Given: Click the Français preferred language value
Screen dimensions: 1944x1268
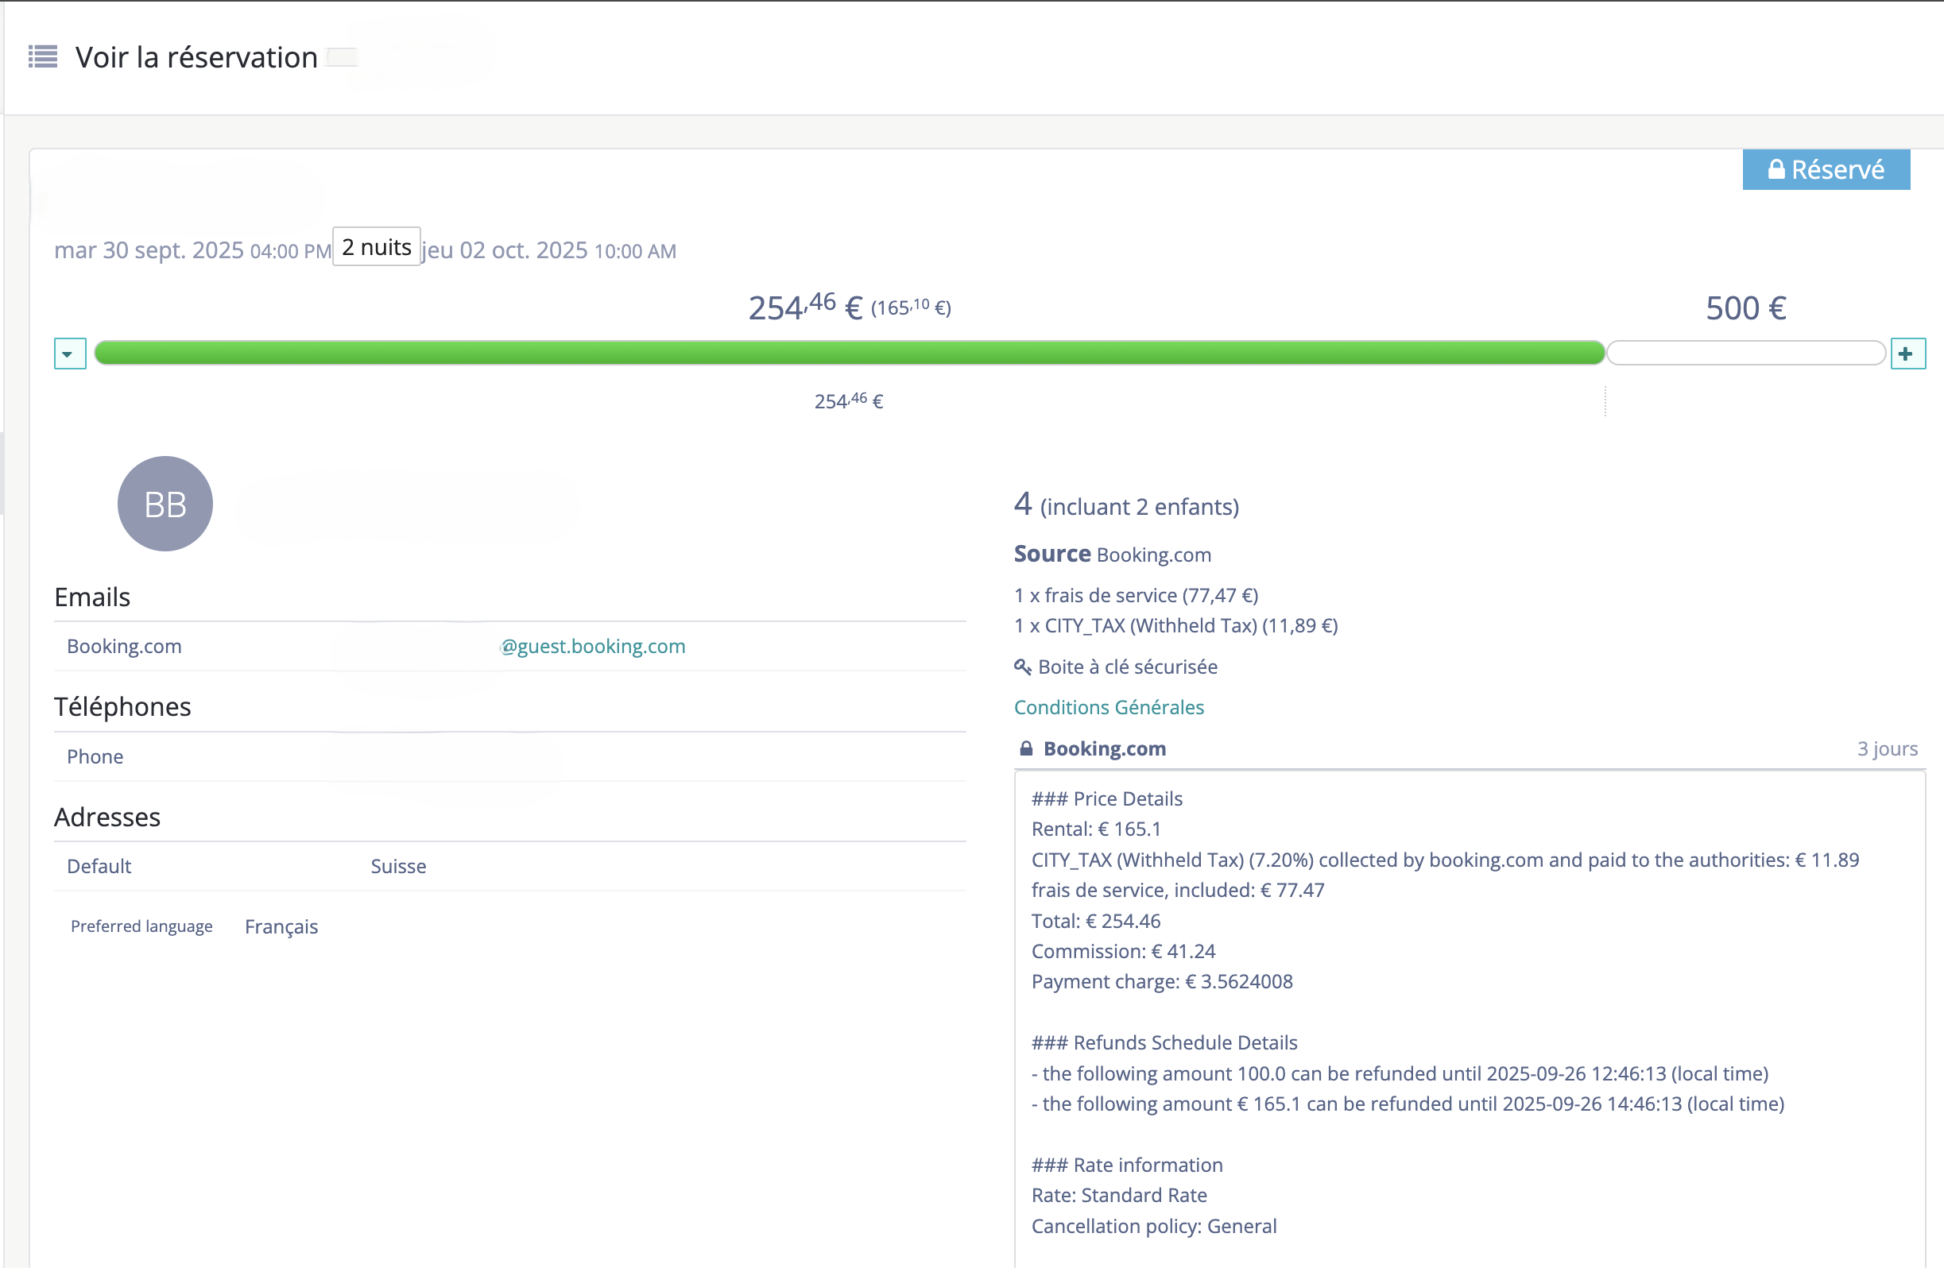Looking at the screenshot, I should (281, 926).
